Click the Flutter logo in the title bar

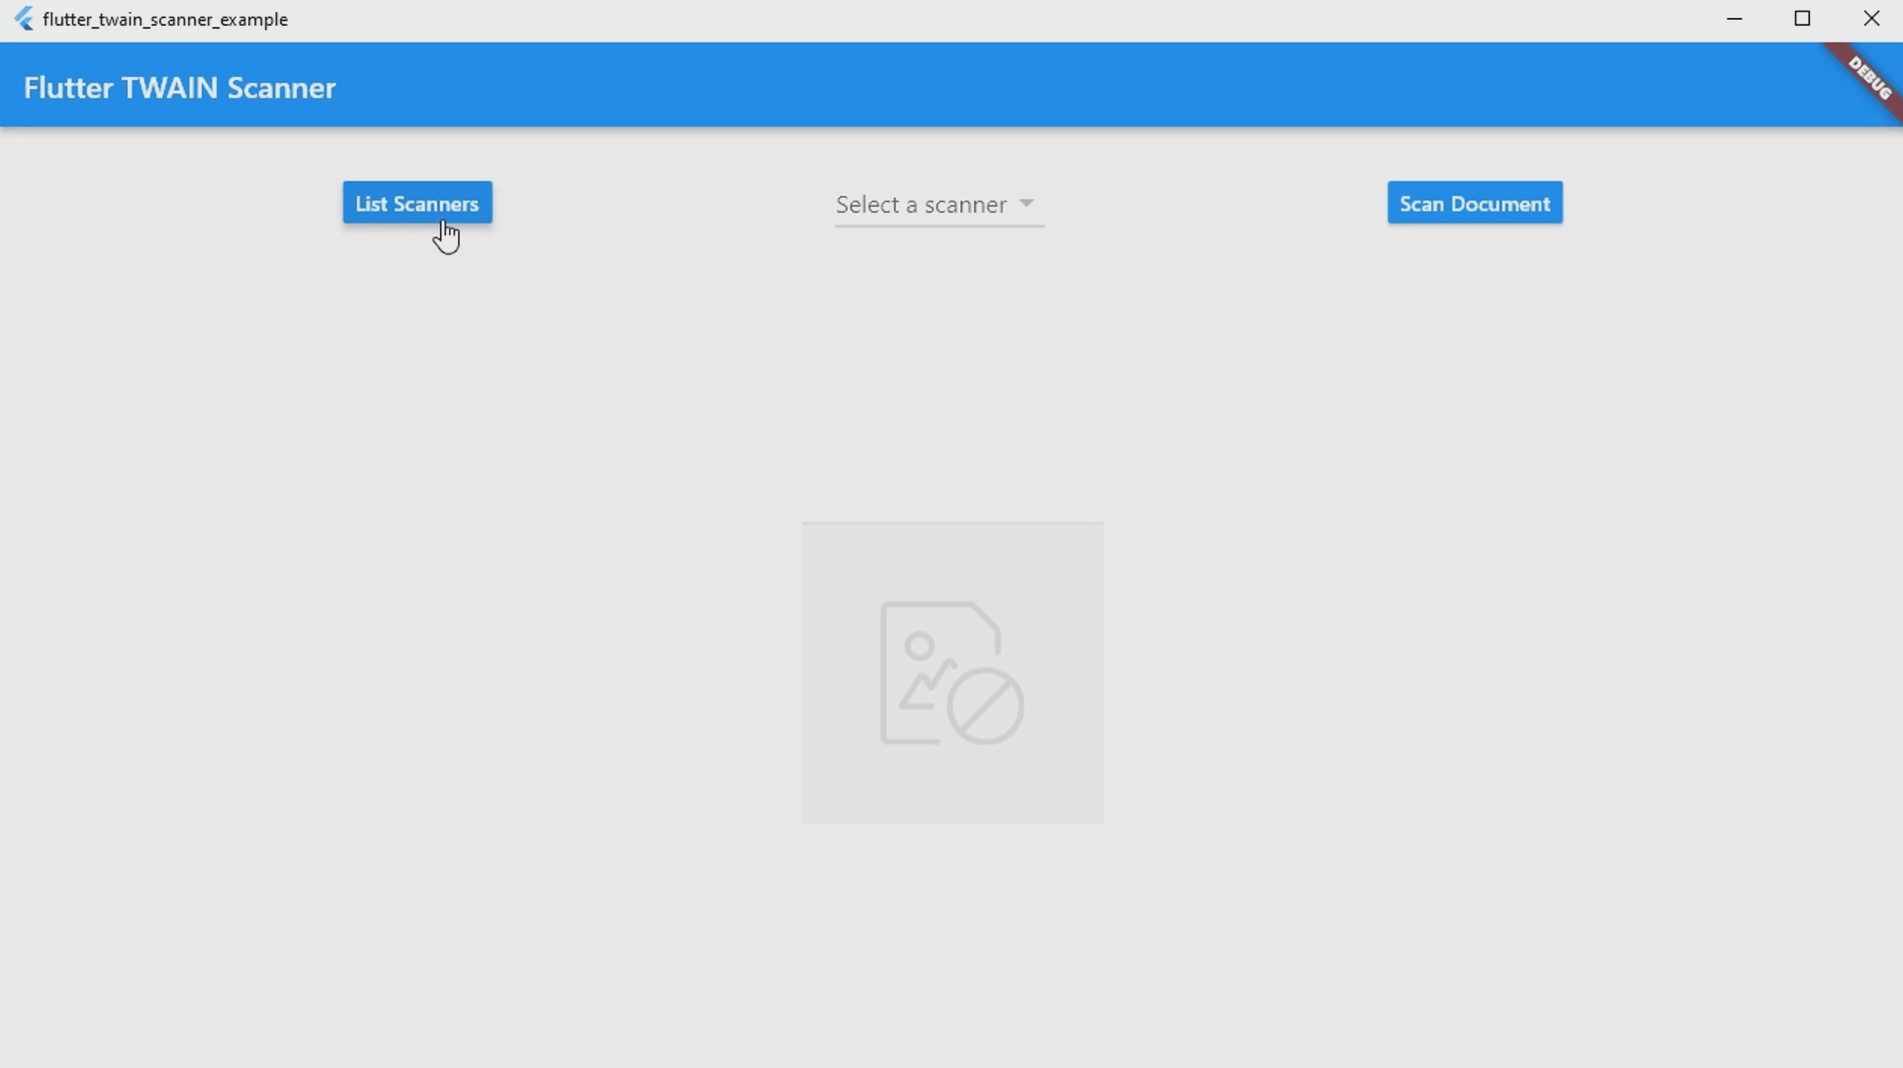23,19
